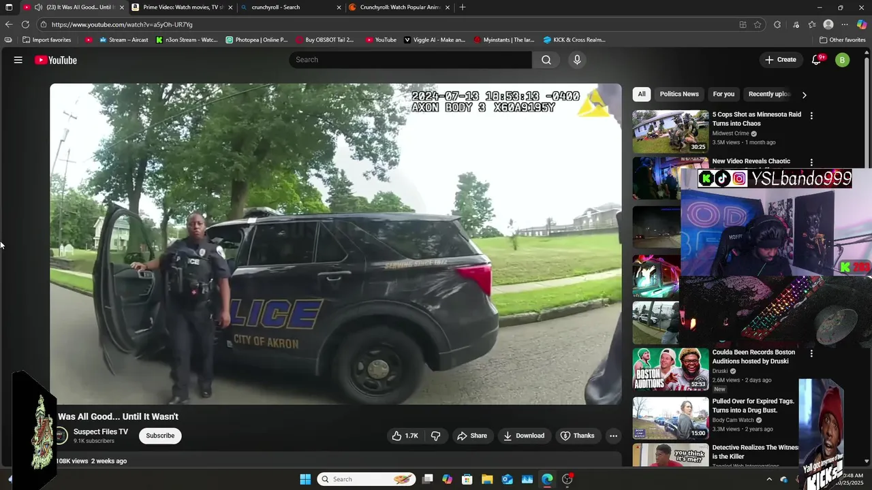This screenshot has width=872, height=490.
Task: Show hidden system tray icons chevron
Action: pos(769,479)
